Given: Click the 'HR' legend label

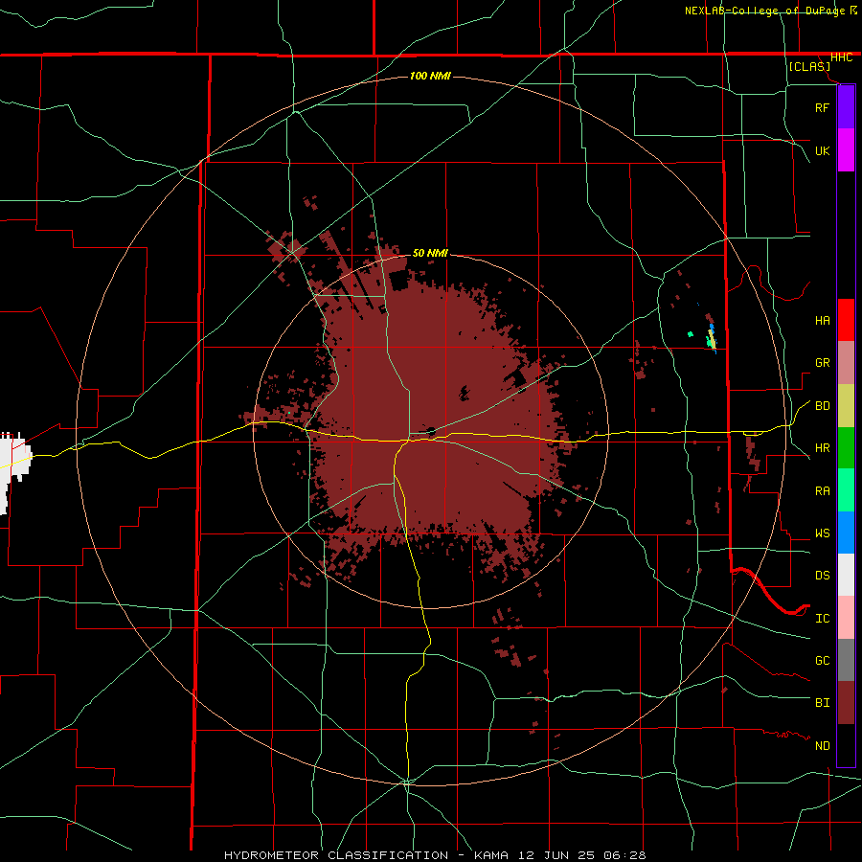Looking at the screenshot, I should (x=822, y=448).
